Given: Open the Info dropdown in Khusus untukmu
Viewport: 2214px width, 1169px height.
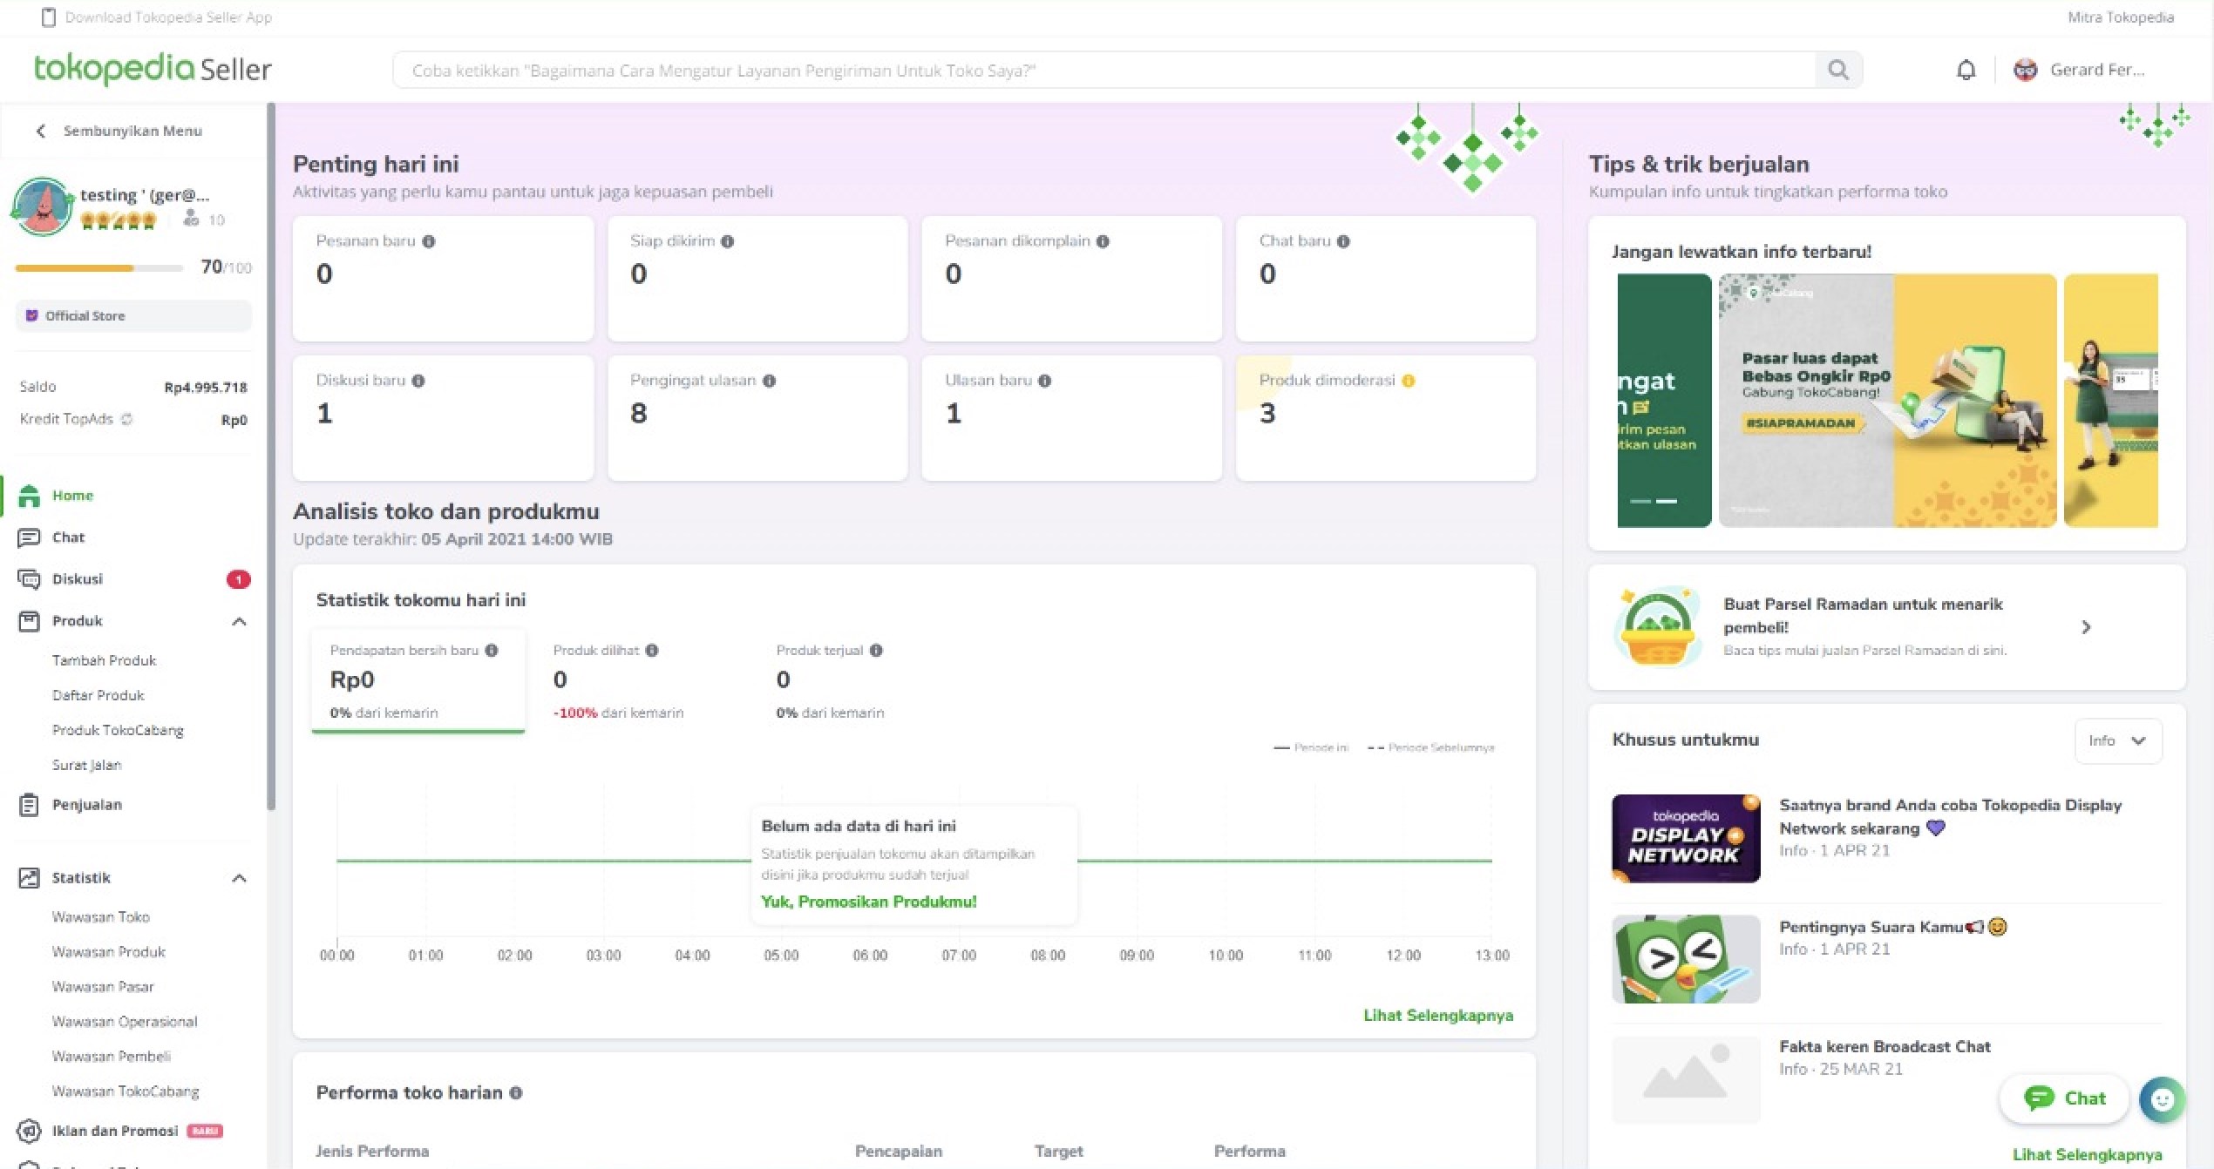Looking at the screenshot, I should coord(2117,740).
